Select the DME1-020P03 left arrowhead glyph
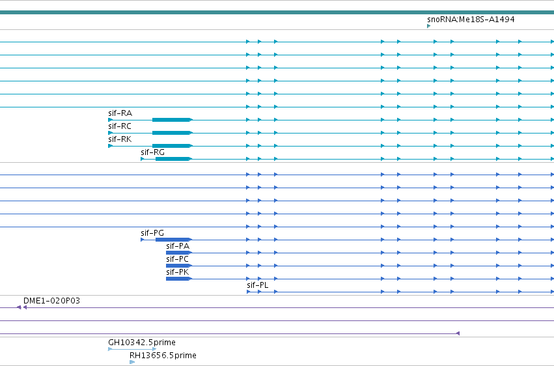This screenshot has width=554, height=366. (x=25, y=307)
